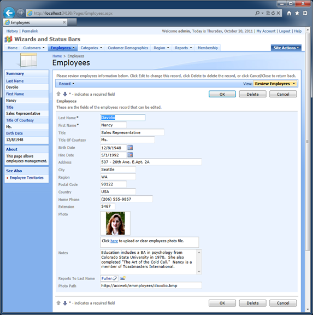Click the Notes text area
Screen dimensions: 313x315
(x=149, y=262)
